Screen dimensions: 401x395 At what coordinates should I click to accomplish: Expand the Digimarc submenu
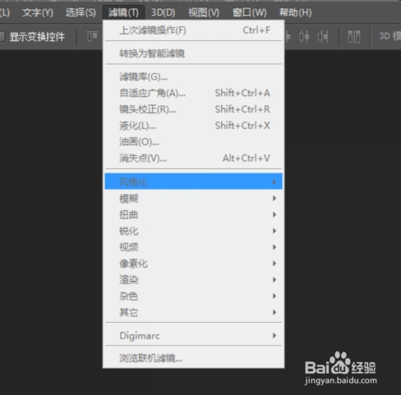pos(193,336)
